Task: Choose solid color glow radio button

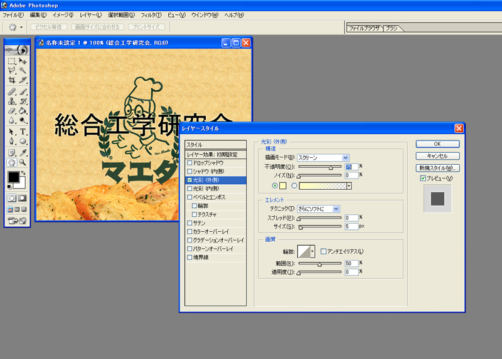Action: coord(275,185)
